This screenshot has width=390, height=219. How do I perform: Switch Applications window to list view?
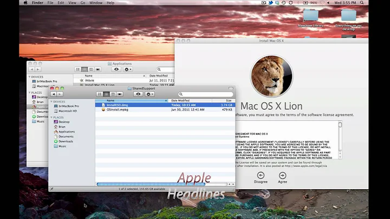click(x=84, y=69)
